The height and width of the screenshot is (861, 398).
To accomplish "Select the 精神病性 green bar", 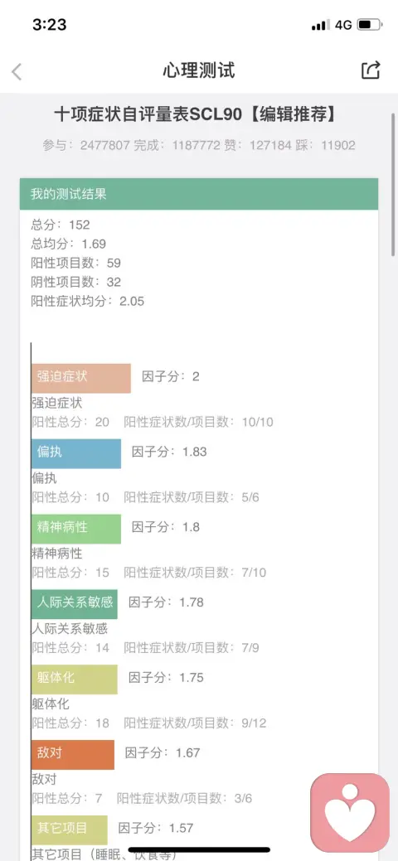I will click(x=76, y=528).
